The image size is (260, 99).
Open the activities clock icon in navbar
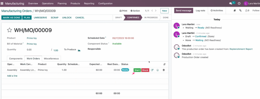tap(239, 4)
